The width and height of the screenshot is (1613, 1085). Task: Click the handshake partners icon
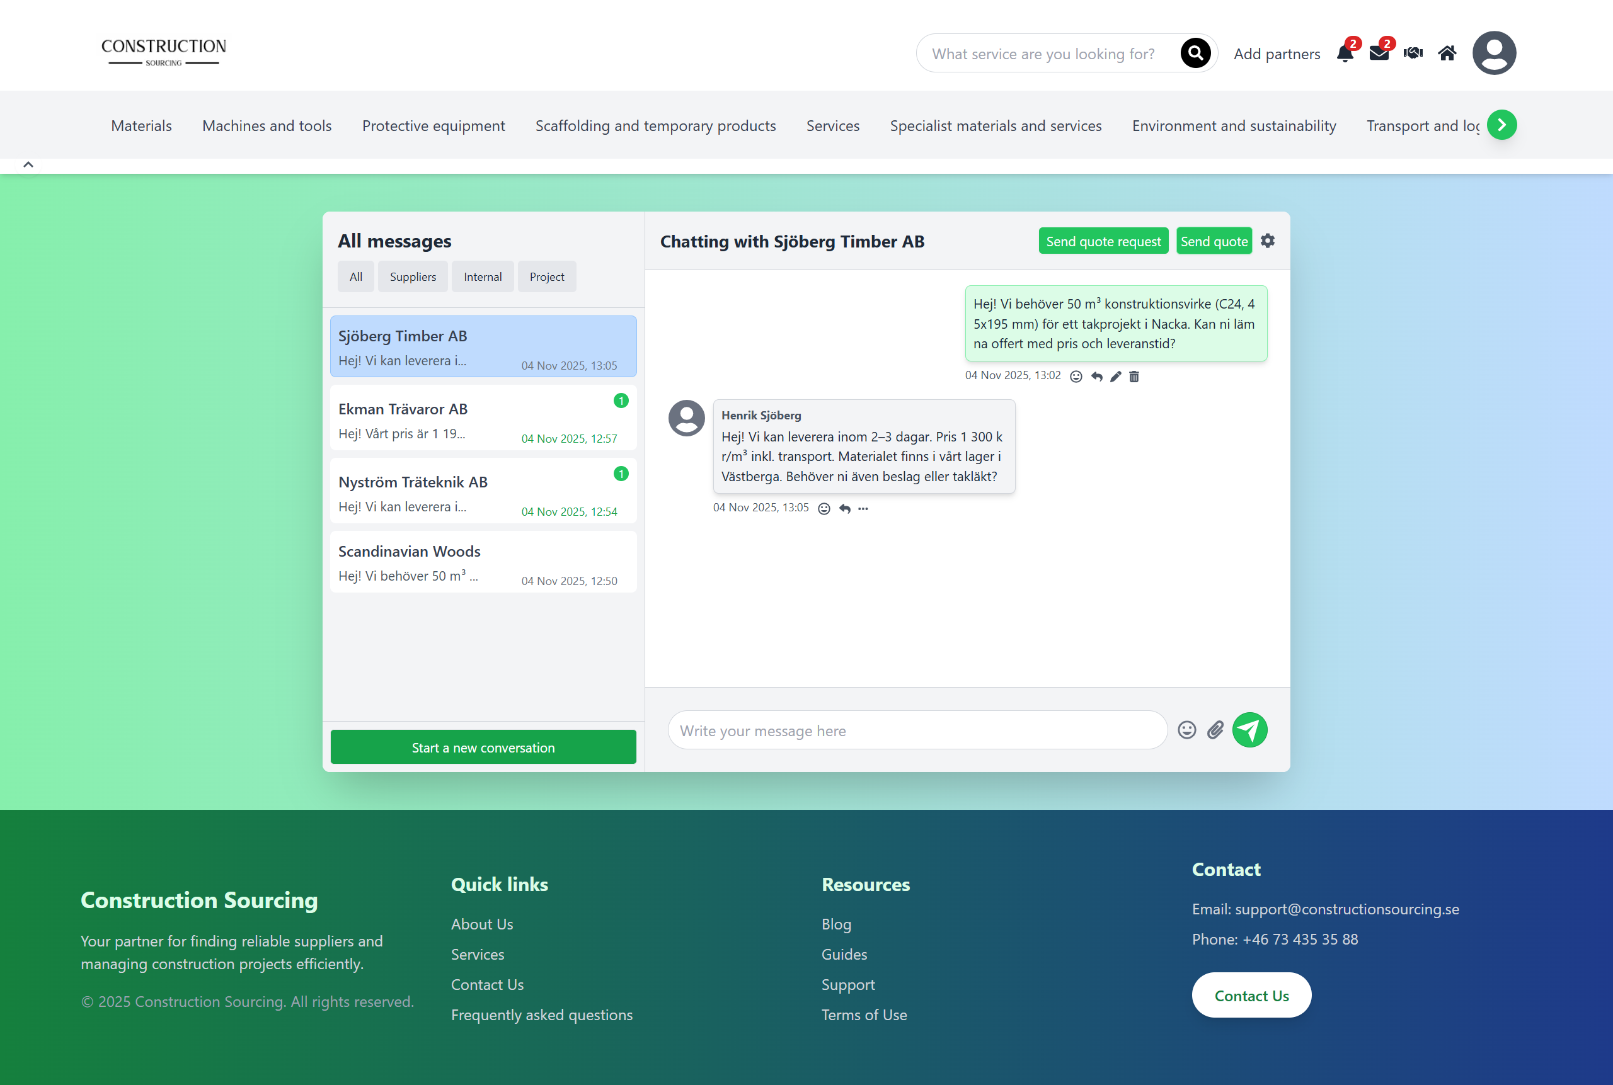(x=1413, y=54)
